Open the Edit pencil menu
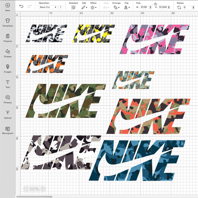The image size is (198, 198). tap(84, 8)
